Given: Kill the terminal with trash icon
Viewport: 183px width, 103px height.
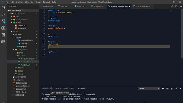Looking at the screenshot, I should (172, 88).
